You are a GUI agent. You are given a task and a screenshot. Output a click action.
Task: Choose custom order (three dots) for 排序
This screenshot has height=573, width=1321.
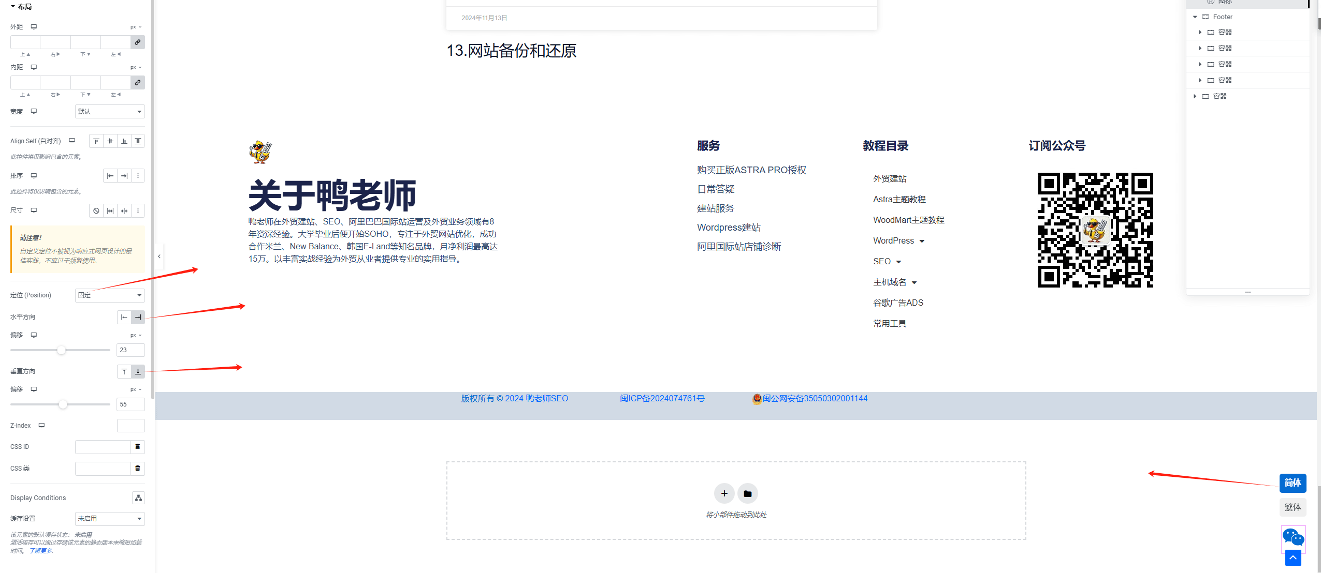pos(138,176)
